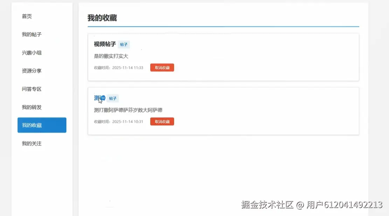
Task: Click the 2025-11-14 10:31 收藏时间 text
Action: (x=118, y=121)
